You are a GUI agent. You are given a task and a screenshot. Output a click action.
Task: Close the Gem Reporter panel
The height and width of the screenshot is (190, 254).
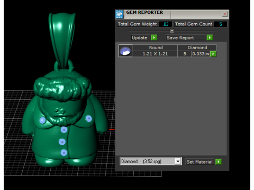pyautogui.click(x=225, y=14)
